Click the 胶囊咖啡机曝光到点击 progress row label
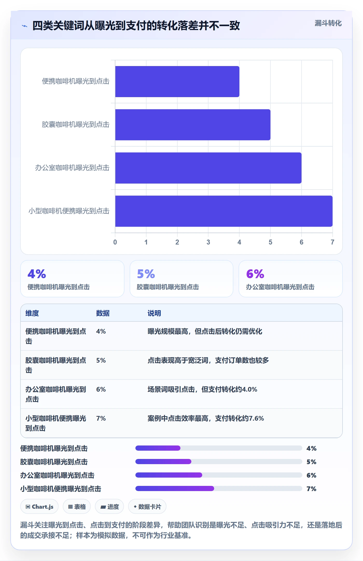The width and height of the screenshot is (363, 561). [x=54, y=462]
